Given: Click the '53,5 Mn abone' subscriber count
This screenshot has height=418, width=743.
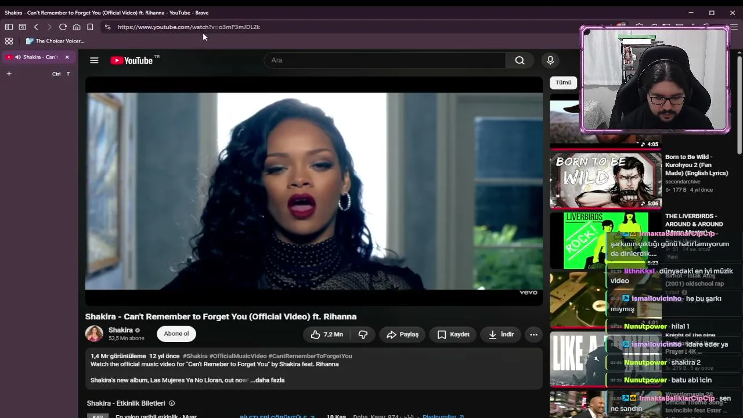Looking at the screenshot, I should (x=126, y=338).
